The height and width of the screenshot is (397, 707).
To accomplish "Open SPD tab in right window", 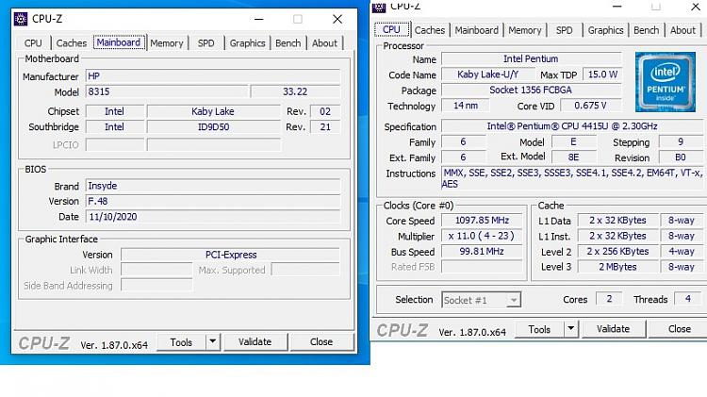I will pyautogui.click(x=564, y=30).
